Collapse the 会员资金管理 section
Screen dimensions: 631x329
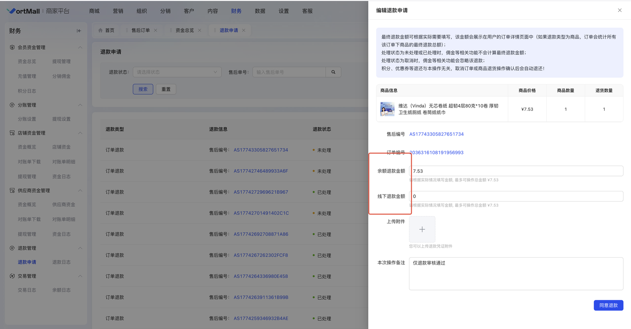80,47
